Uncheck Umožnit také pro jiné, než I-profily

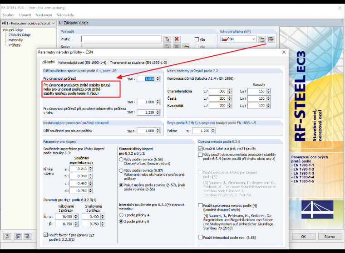[200, 149]
